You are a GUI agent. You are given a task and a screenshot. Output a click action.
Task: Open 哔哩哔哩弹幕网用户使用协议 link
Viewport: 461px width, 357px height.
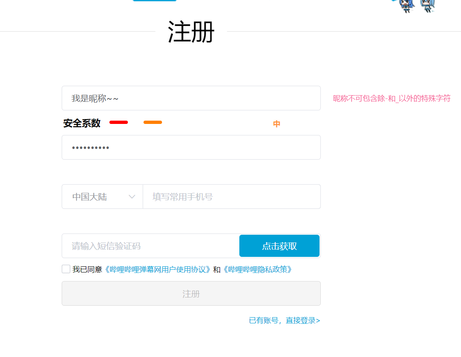pos(158,270)
